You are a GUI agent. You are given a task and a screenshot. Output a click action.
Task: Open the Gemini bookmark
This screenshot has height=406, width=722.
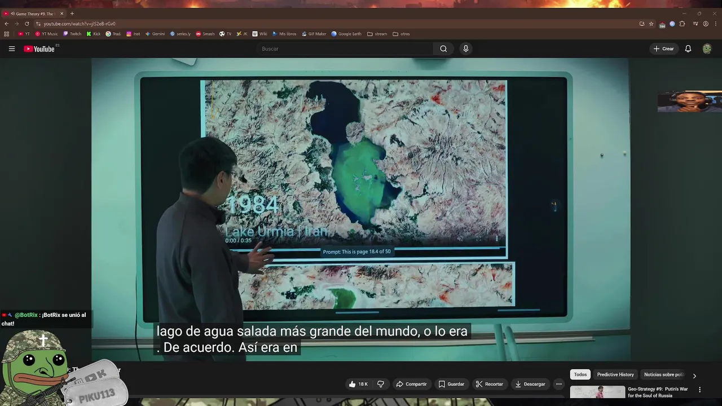tap(155, 34)
